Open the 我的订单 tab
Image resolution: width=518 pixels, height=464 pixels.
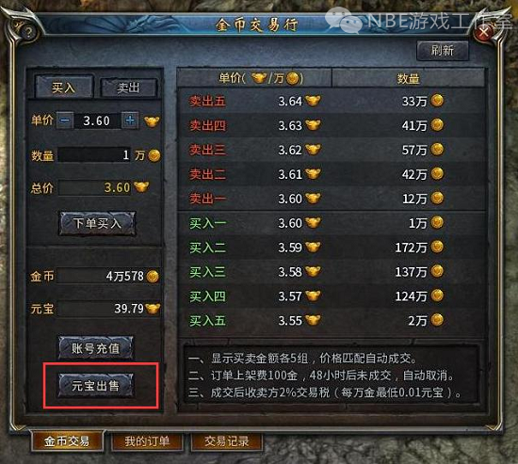point(147,441)
